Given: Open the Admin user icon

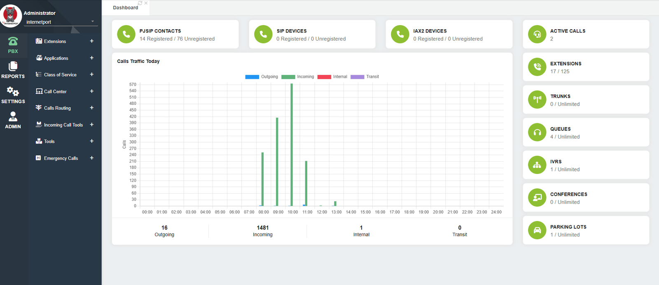Looking at the screenshot, I should [x=13, y=116].
